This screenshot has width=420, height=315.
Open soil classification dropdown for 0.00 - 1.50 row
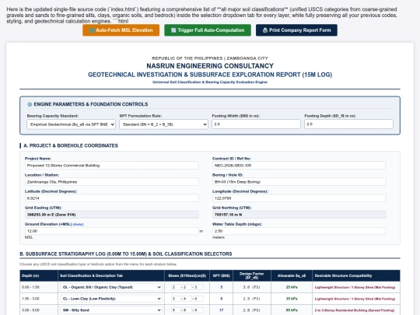point(111,287)
